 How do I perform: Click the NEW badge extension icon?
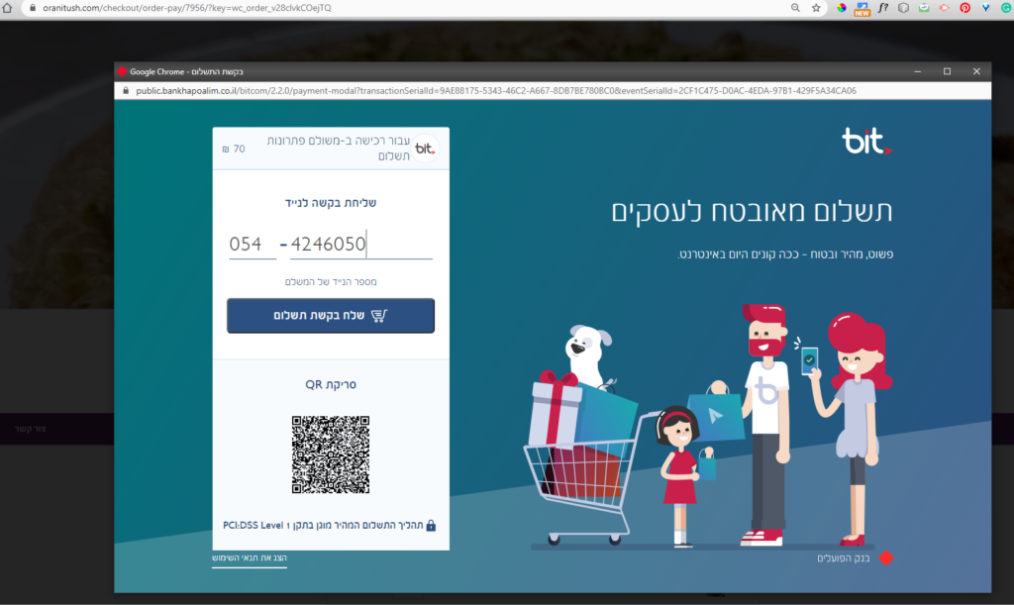coord(862,8)
